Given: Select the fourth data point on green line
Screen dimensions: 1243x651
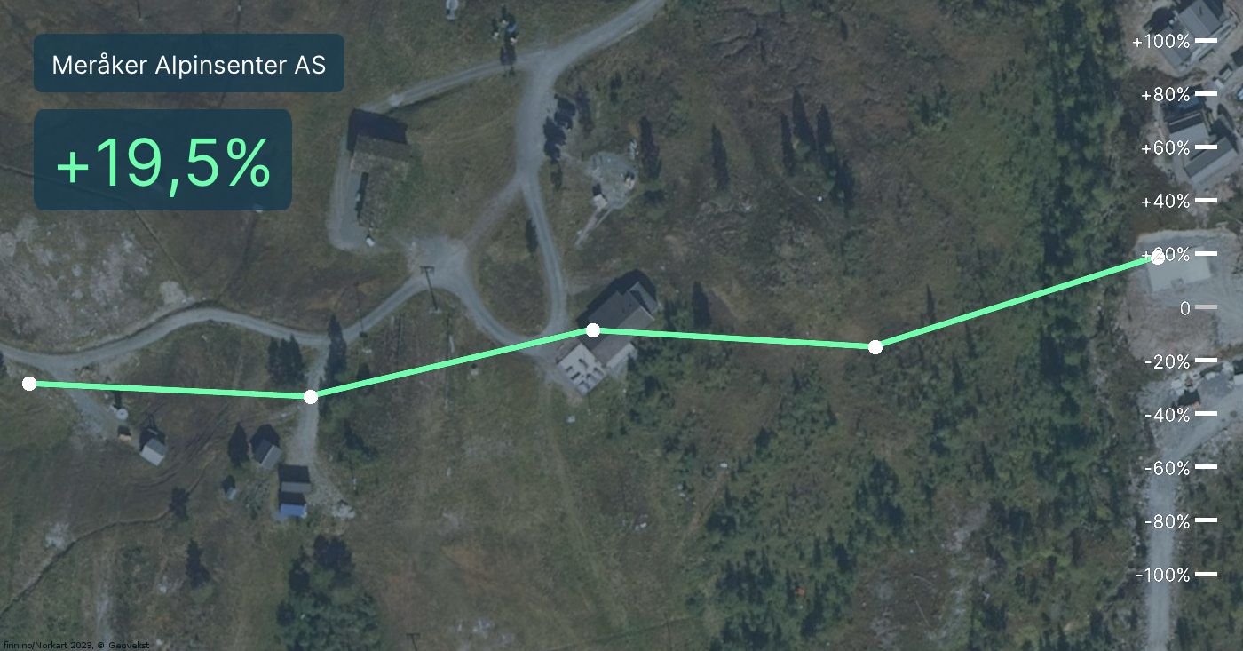Looking at the screenshot, I should click(x=875, y=346).
